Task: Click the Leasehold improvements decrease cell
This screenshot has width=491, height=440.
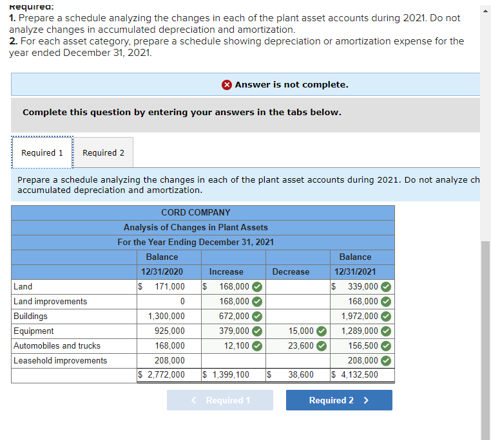Action: tap(298, 361)
